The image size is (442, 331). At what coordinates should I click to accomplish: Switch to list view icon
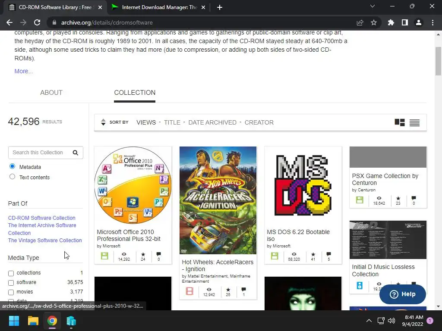click(414, 123)
